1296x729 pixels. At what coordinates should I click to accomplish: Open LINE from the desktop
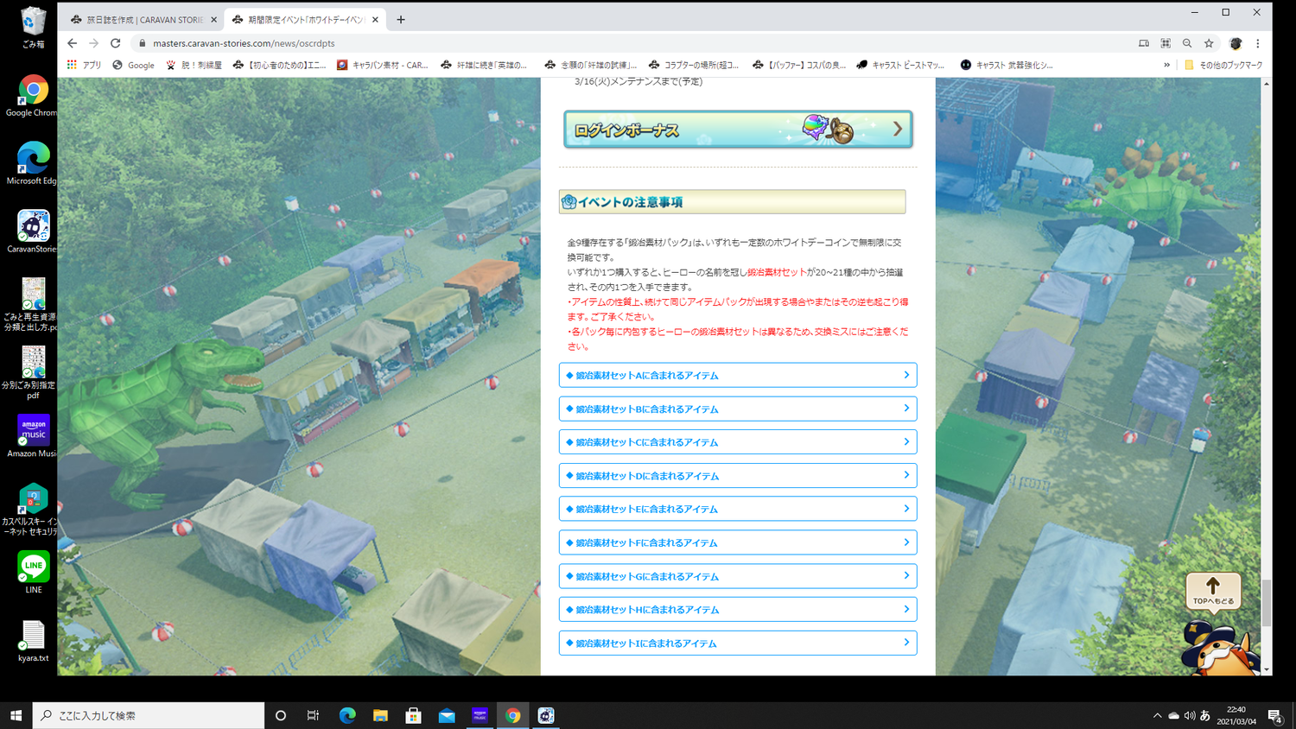(33, 571)
